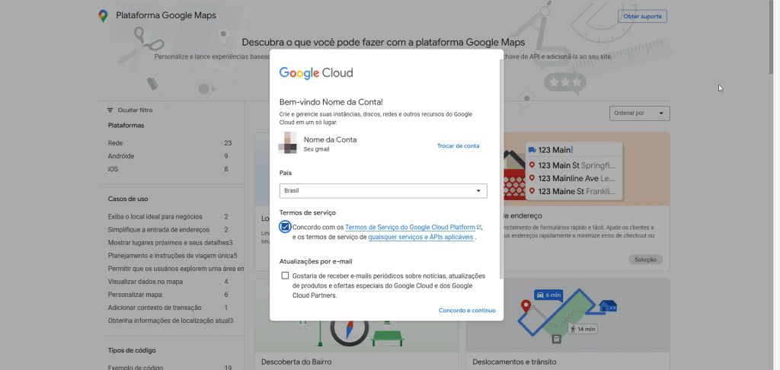Click the red location pin on transit card
This screenshot has width=780, height=370.
pos(526,306)
